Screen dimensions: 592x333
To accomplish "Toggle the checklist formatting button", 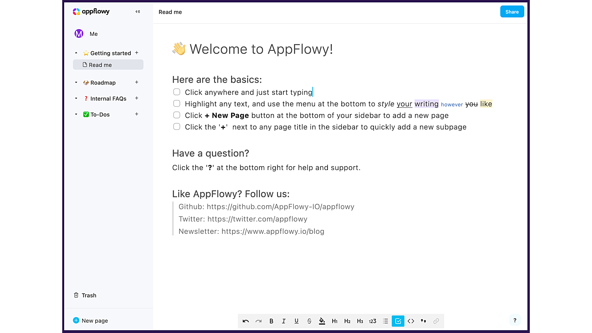I will point(398,321).
